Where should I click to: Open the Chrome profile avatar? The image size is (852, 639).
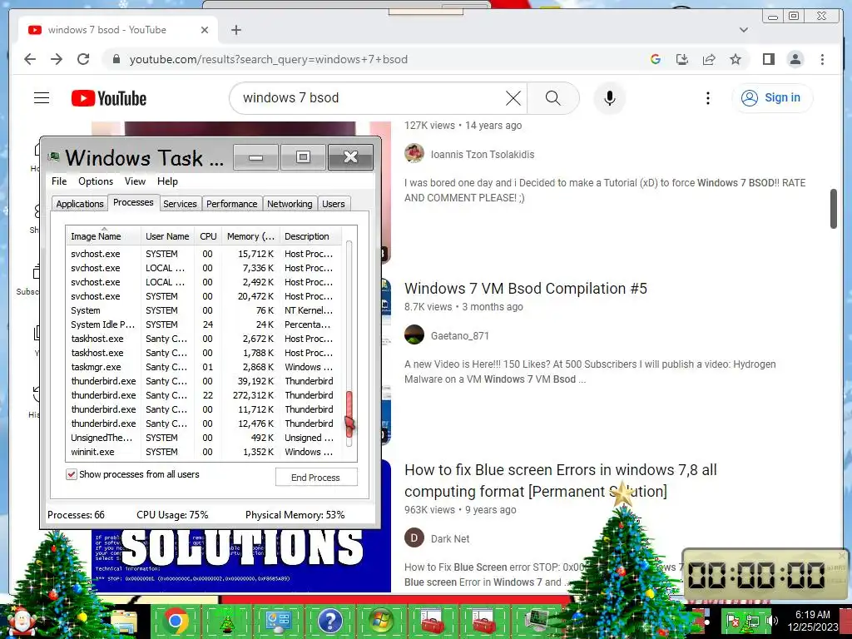795,59
